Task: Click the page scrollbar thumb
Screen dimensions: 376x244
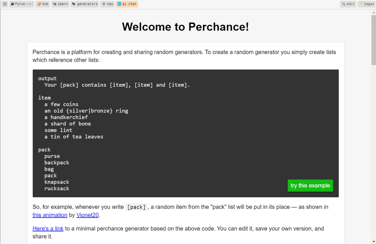Action: click(x=373, y=40)
